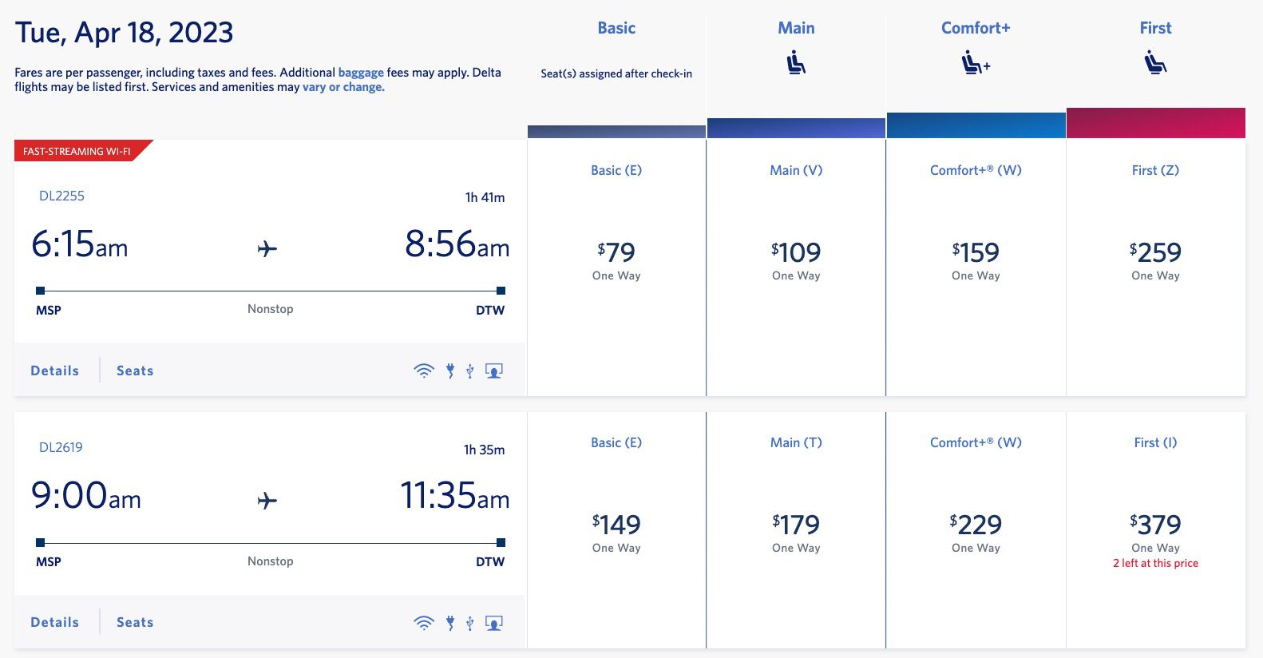
Task: Click the "vary or change" link
Action: [x=341, y=86]
